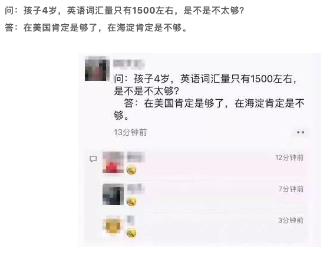Screen dimensions: 330x258
Task: Click the 13分钟前 post timestamp
Action: pyautogui.click(x=130, y=132)
